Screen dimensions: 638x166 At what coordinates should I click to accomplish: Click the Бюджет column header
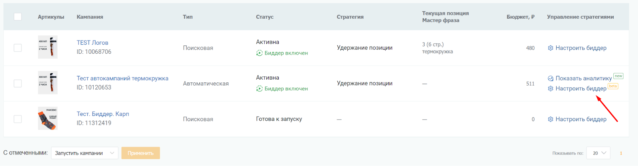(x=520, y=17)
